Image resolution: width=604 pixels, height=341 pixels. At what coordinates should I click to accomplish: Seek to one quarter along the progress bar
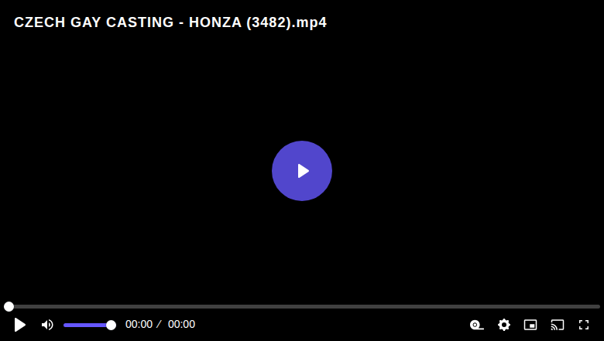click(x=153, y=306)
